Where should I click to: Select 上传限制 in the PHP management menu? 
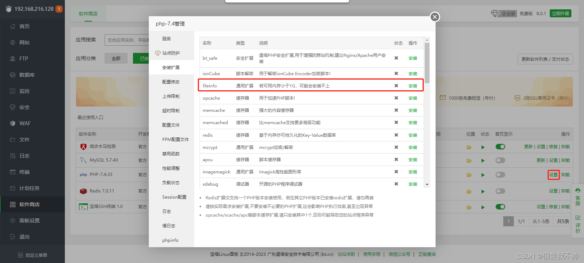(171, 96)
